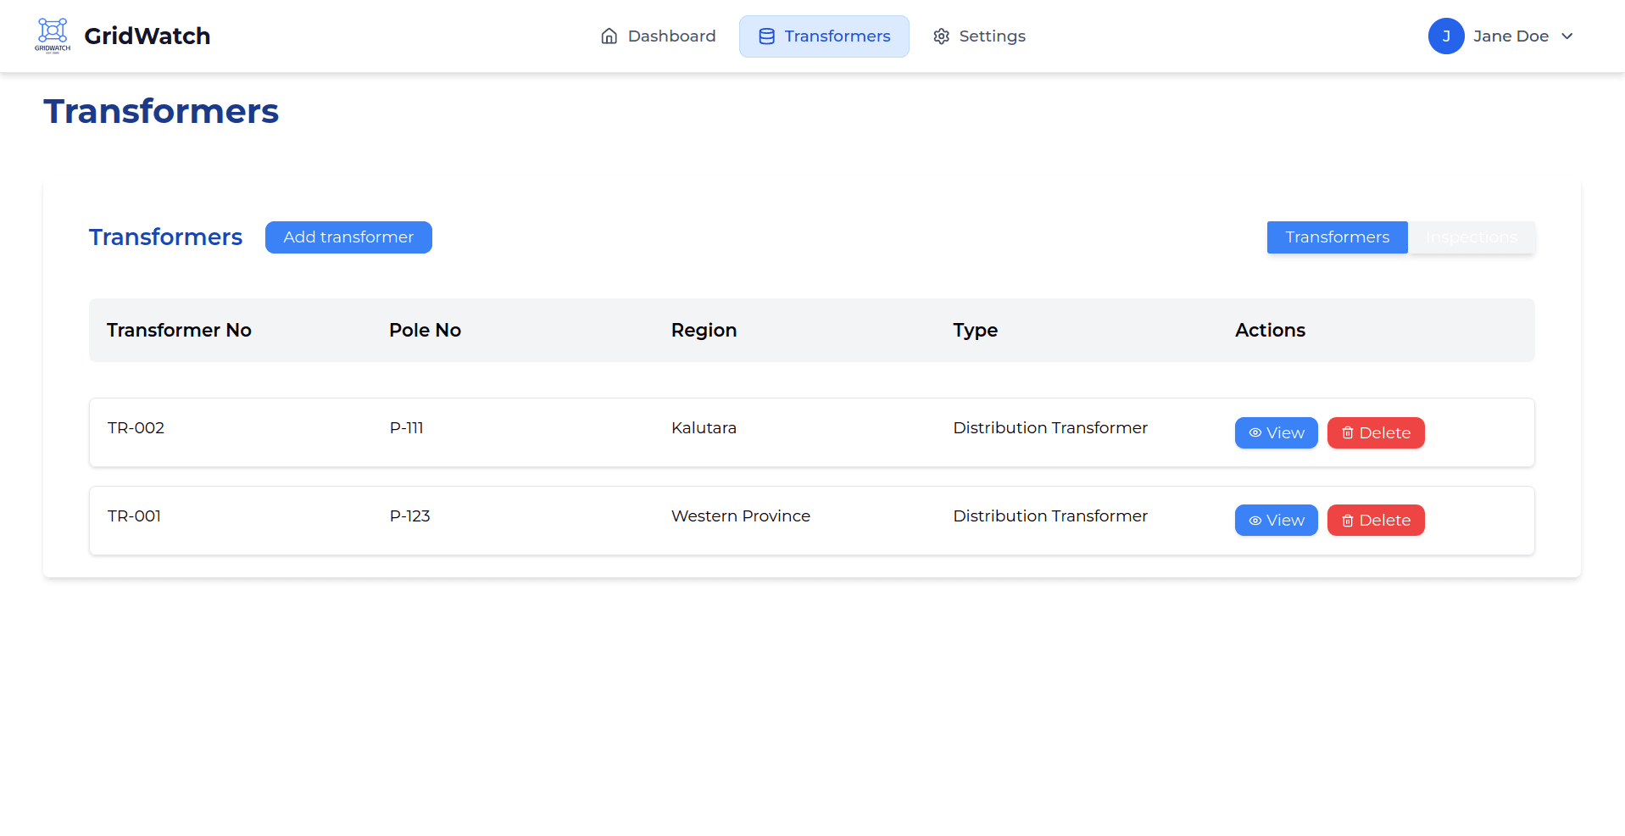This screenshot has height=836, width=1625.
Task: Click the eye icon for TR-001
Action: 1255,521
